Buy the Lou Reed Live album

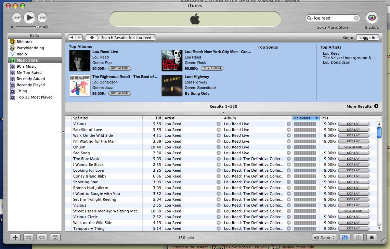pos(120,68)
